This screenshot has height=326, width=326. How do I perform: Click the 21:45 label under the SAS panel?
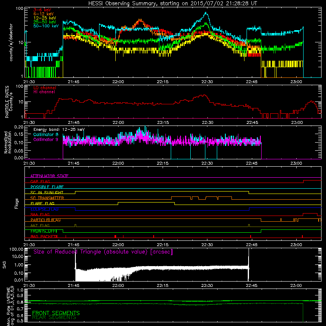[x=74, y=285]
